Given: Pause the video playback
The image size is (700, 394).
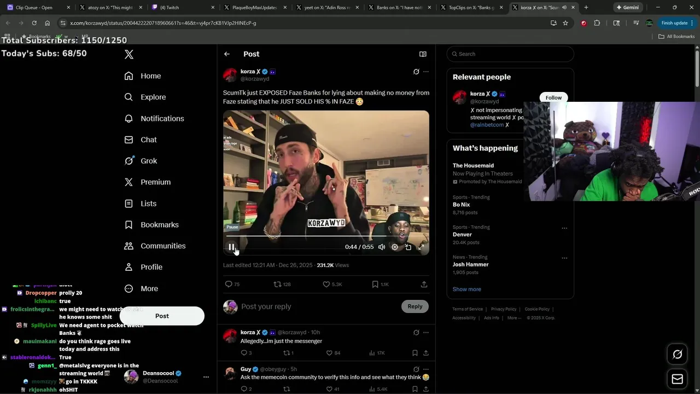Looking at the screenshot, I should click(232, 247).
